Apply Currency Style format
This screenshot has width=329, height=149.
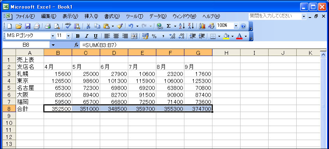click(145, 36)
